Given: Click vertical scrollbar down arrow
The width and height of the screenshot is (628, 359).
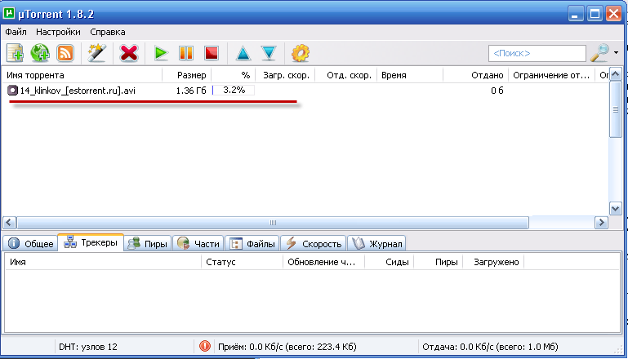Looking at the screenshot, I should tap(616, 209).
